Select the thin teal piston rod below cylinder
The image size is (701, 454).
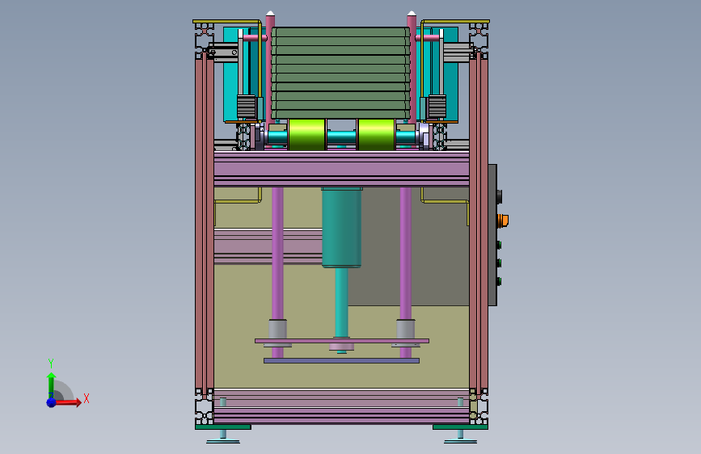pos(341,302)
